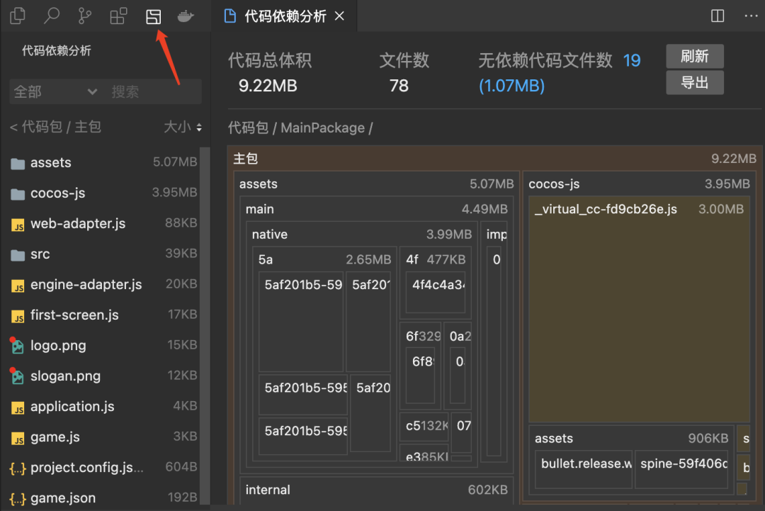Click the engine-adapter.js JS file icon
Image resolution: width=765 pixels, height=511 pixels.
18,286
